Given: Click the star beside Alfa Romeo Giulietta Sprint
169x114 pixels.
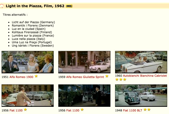Looking at the screenshot, I should coord(107,76).
